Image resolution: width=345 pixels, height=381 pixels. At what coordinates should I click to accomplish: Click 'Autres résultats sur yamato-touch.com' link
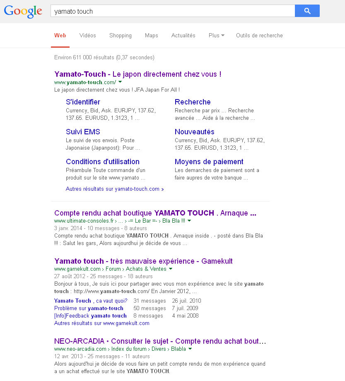115,189
